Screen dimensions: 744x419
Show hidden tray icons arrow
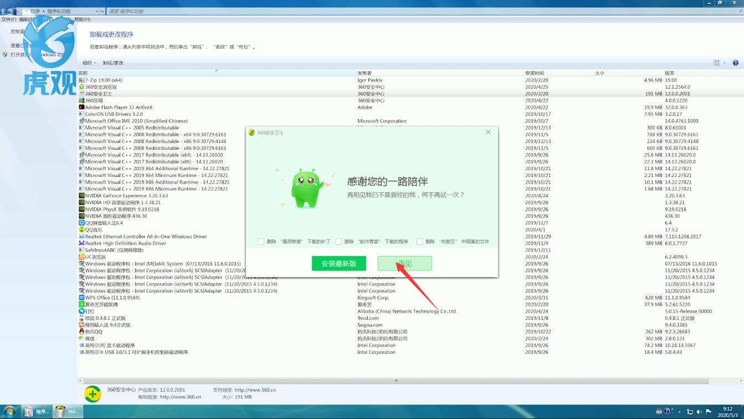679,412
